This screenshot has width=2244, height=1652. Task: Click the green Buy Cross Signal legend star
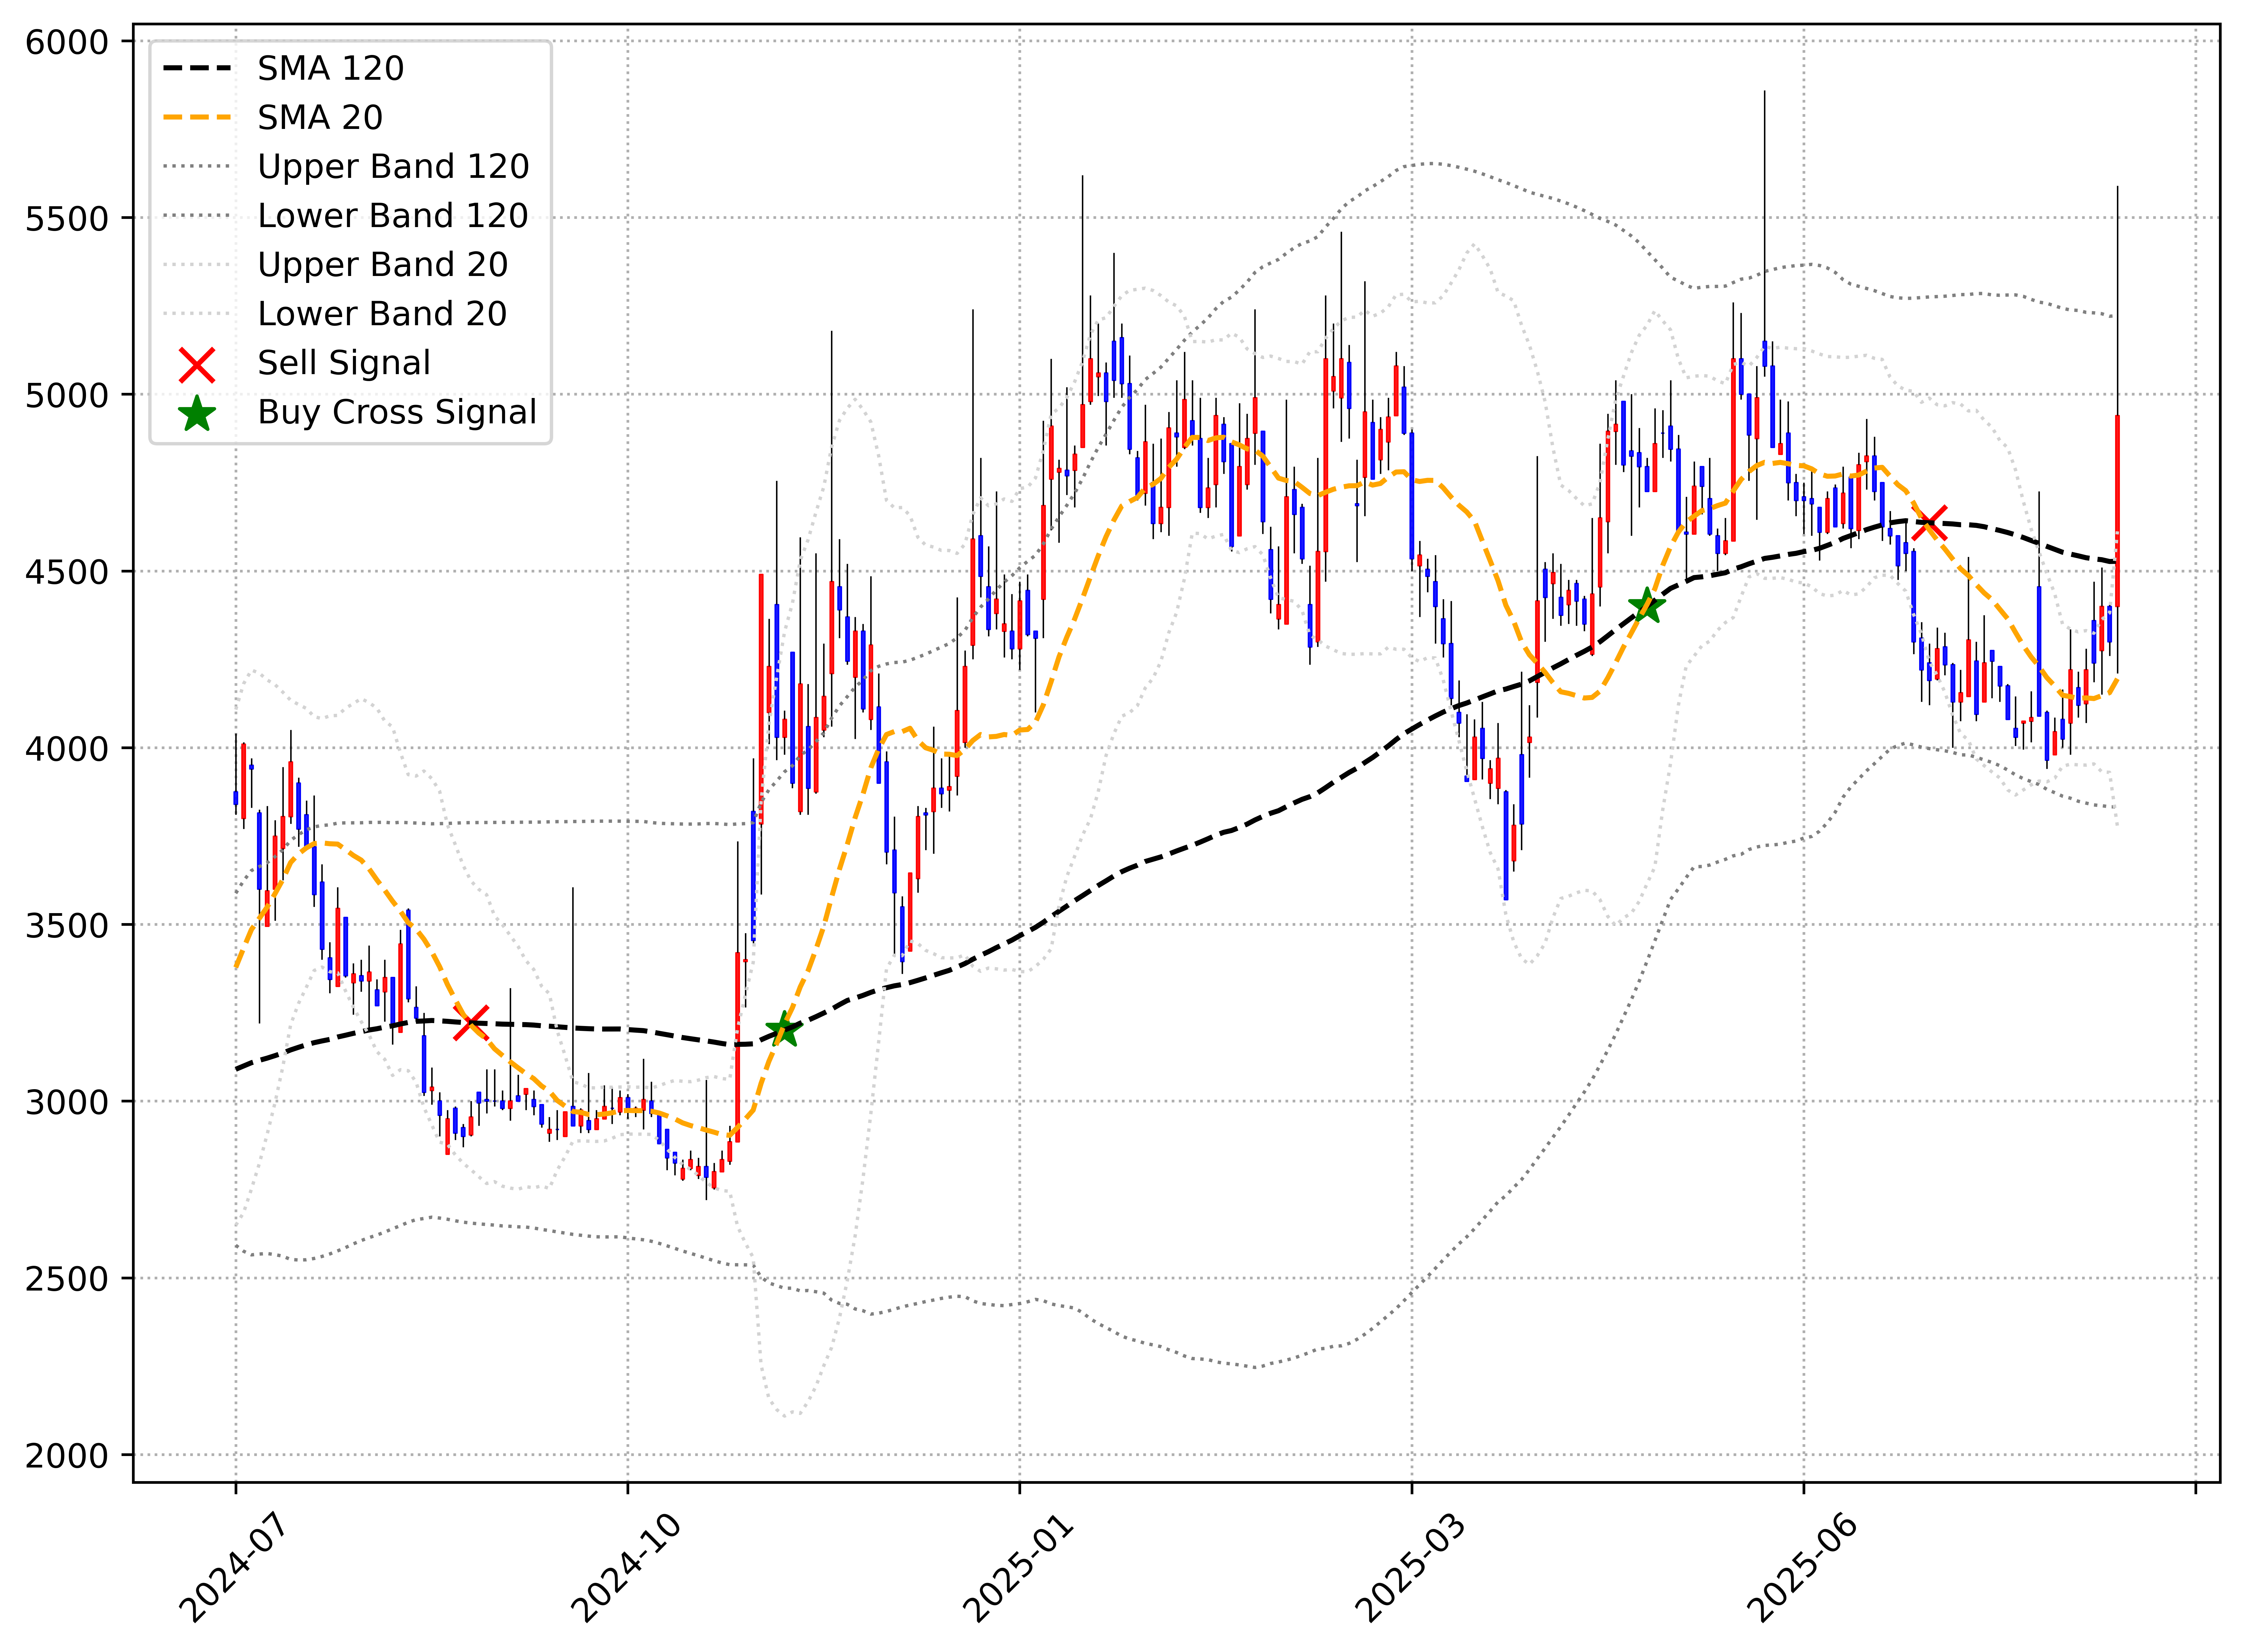[x=197, y=414]
